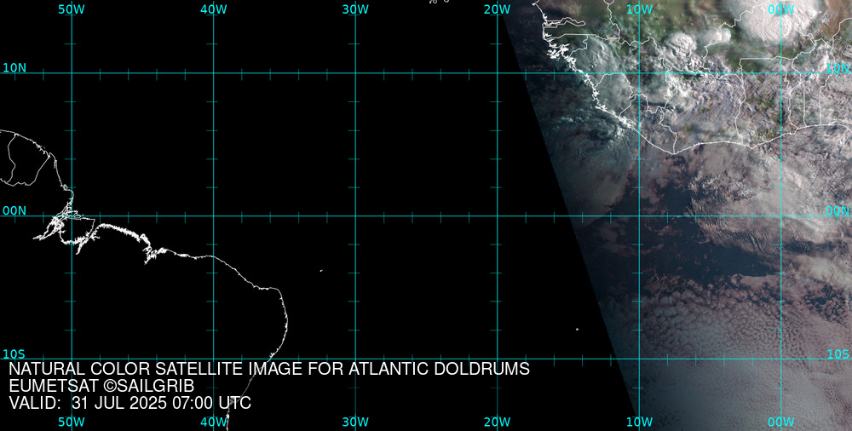
Task: Click the '10W' longitude label along the top edge
Action: tap(640, 9)
